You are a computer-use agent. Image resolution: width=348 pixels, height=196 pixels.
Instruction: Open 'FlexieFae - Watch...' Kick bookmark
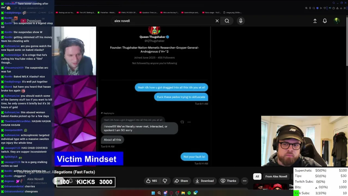[x=106, y=13]
